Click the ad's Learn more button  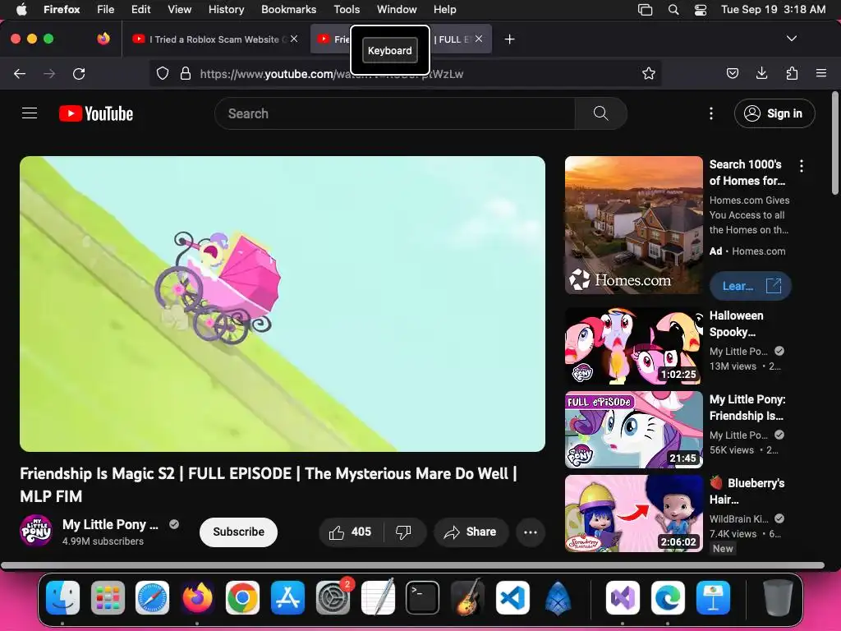751,286
